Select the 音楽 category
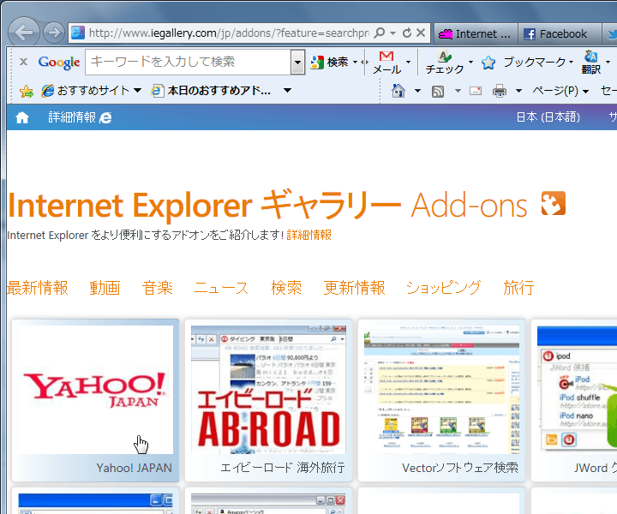Viewport: 617px width, 514px height. pyautogui.click(x=158, y=288)
